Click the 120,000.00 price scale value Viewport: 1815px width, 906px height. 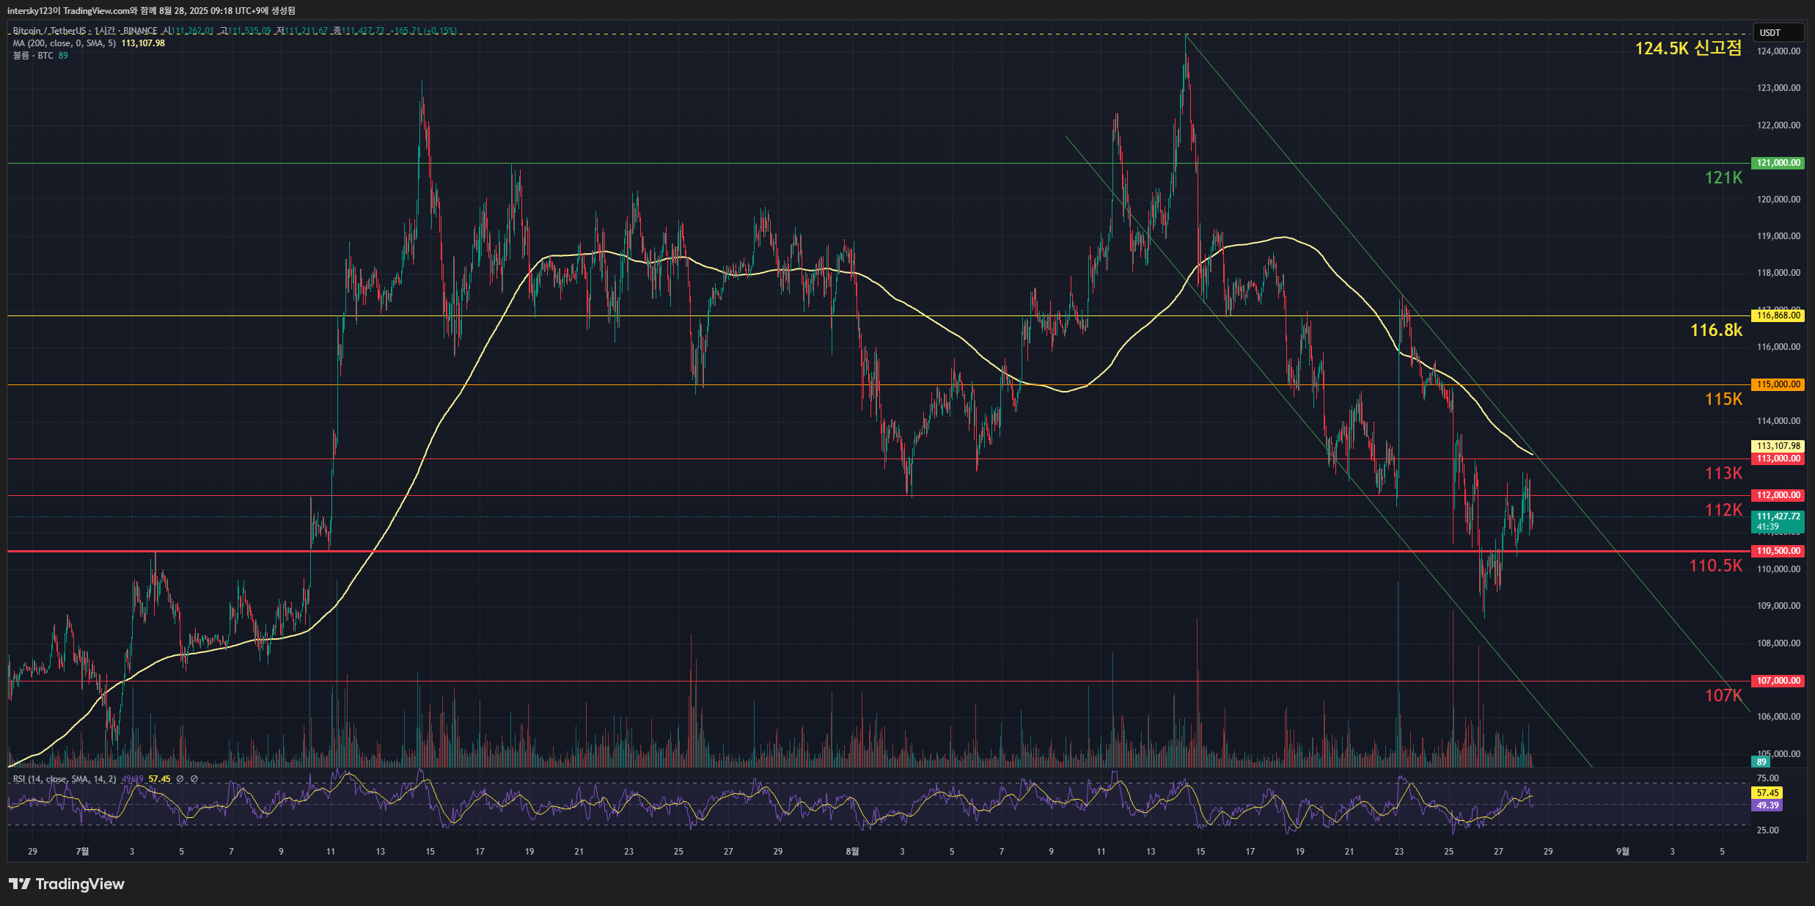1778,200
